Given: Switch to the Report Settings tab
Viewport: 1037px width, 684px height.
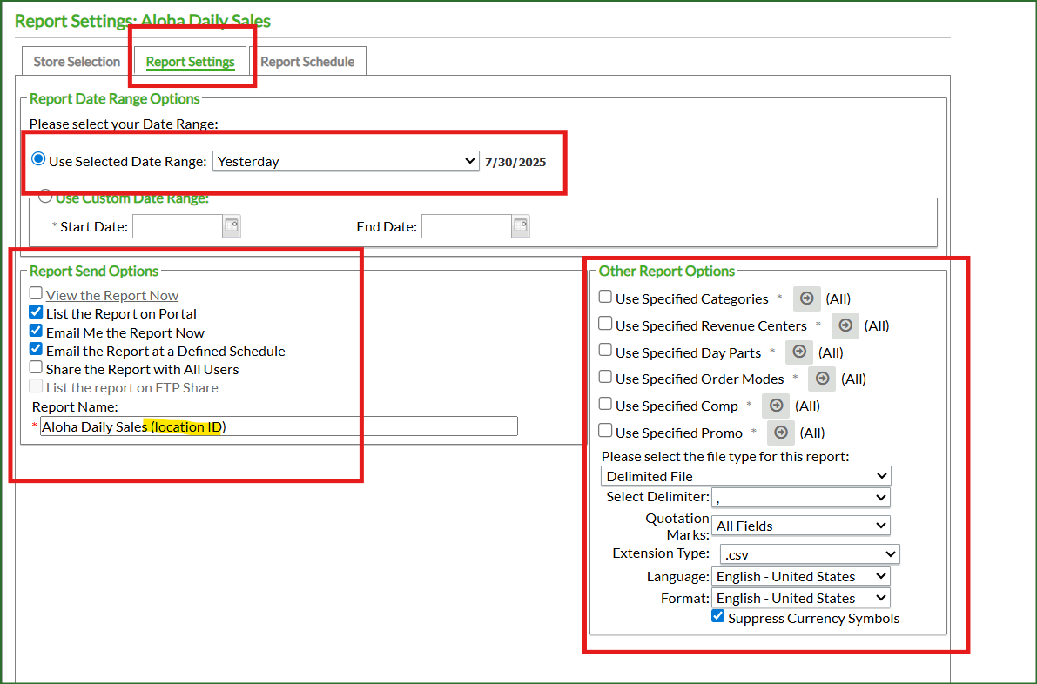Looking at the screenshot, I should (191, 62).
